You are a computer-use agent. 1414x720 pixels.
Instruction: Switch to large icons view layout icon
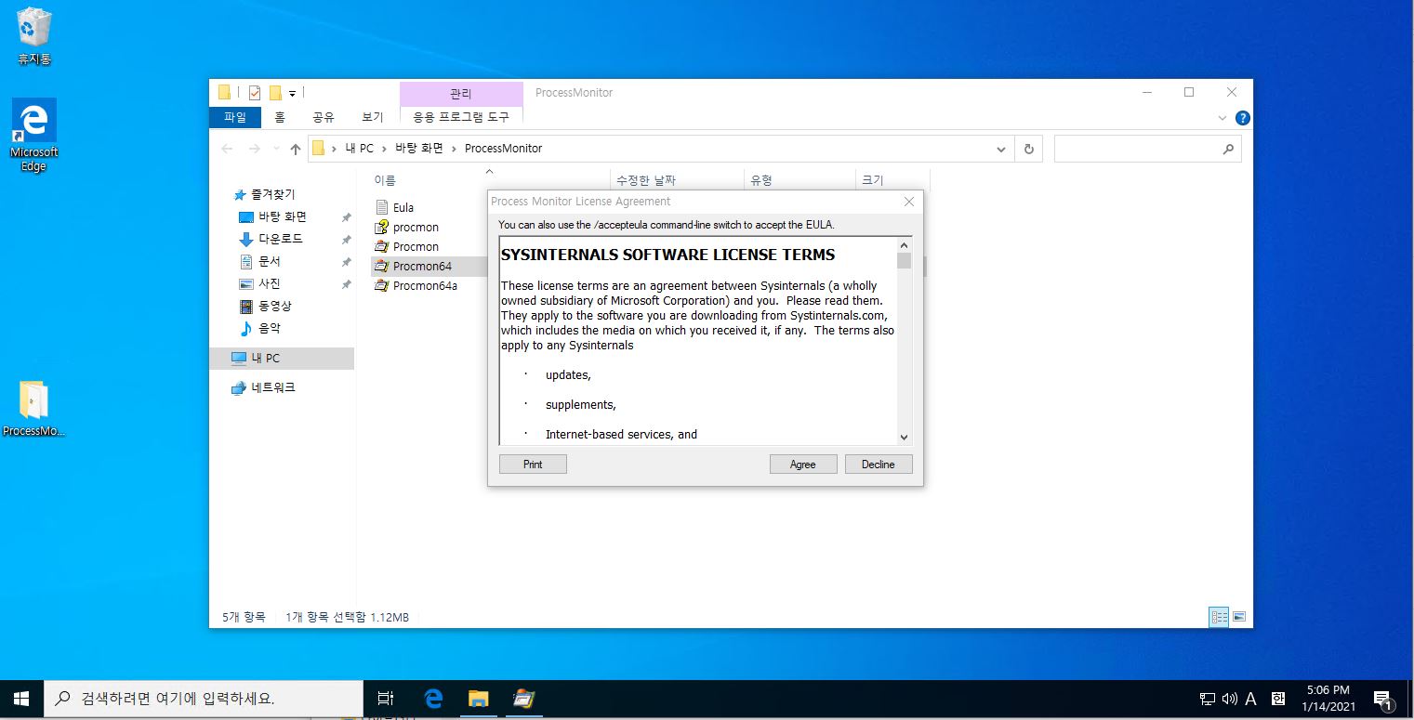click(x=1238, y=617)
